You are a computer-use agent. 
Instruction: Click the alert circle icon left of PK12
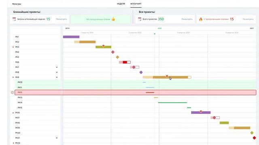[13, 92]
